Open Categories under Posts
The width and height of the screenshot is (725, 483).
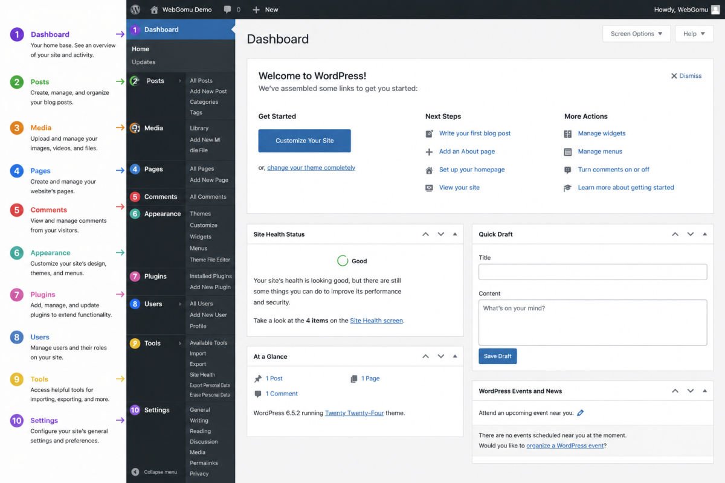[204, 102]
